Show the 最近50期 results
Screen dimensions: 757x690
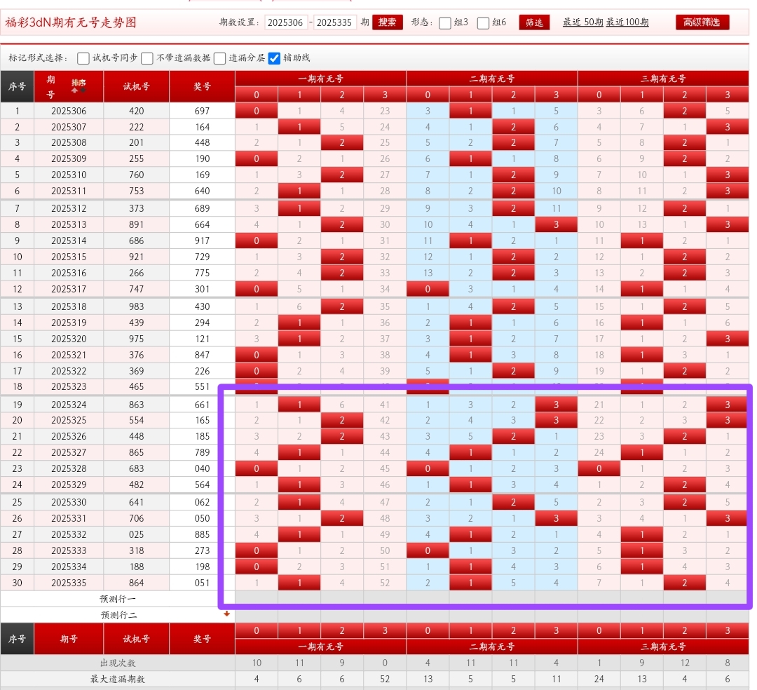582,22
